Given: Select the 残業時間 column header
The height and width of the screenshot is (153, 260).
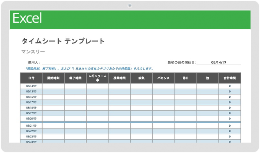Looking at the screenshot, I should tap(119, 78).
